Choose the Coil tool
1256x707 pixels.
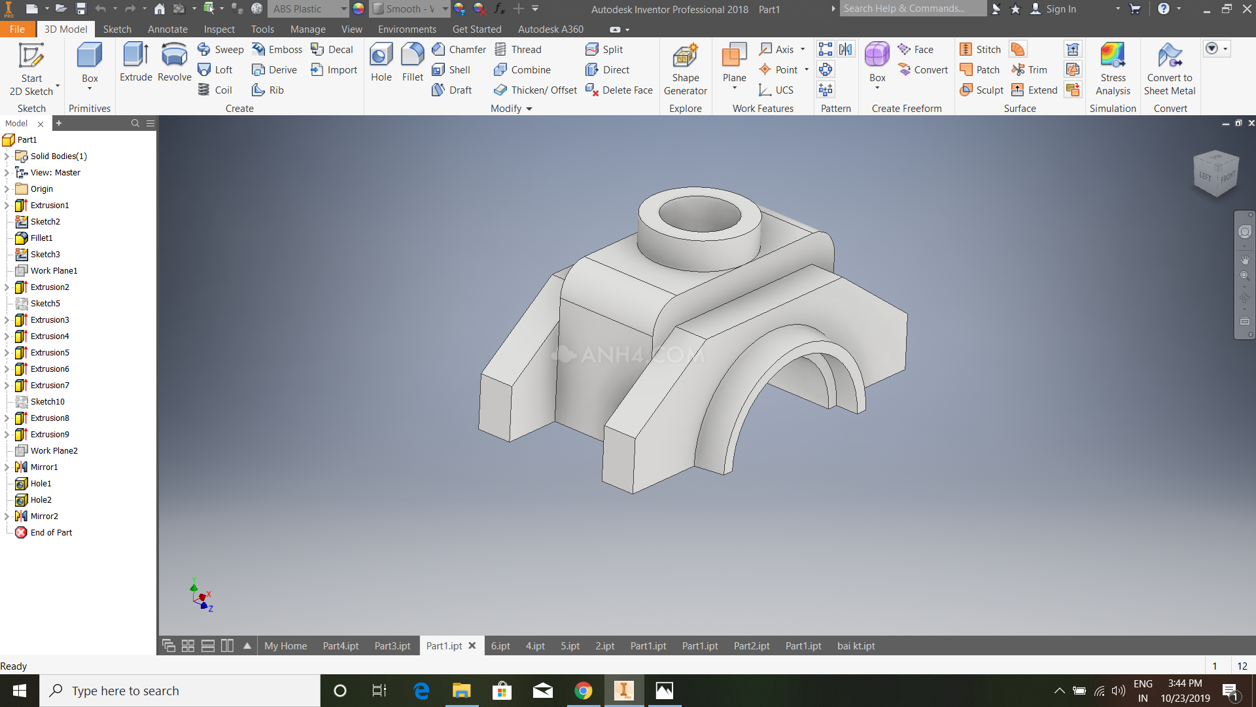pyautogui.click(x=215, y=90)
